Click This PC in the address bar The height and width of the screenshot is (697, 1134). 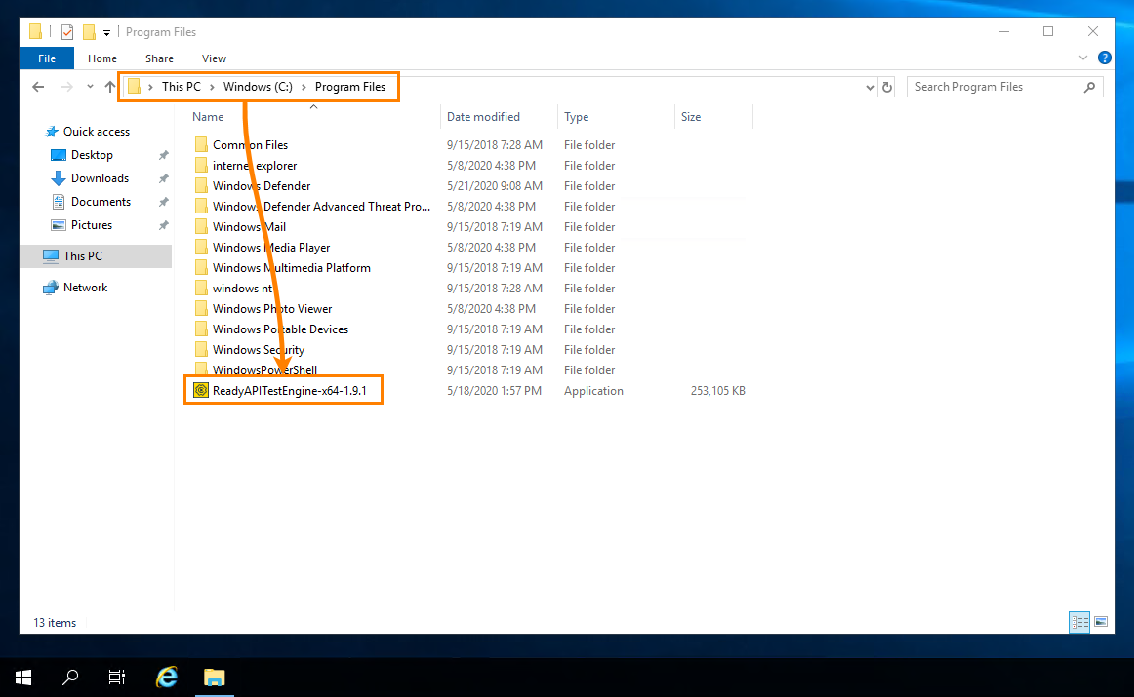coord(181,87)
